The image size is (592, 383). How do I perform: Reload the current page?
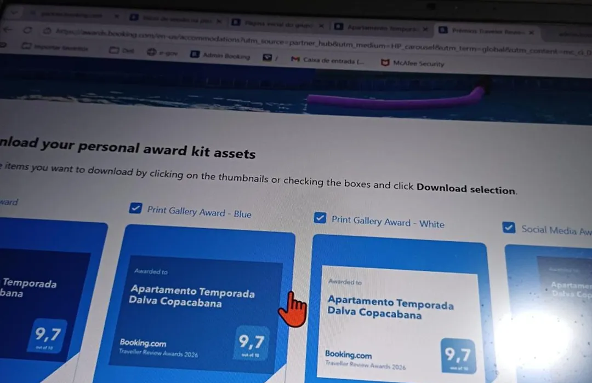[27, 30]
